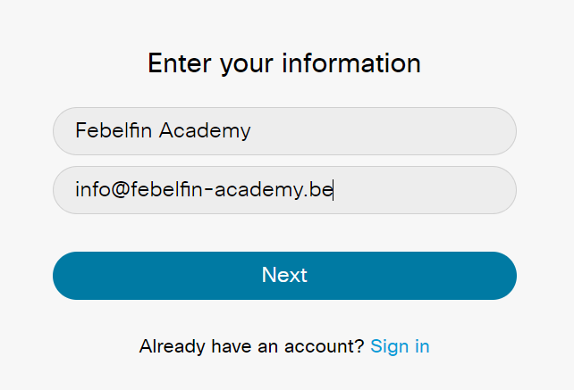
Task: Click the Next button
Action: point(285,276)
